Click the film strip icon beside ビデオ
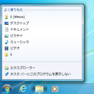This screenshot has height=94, width=94. point(7,48)
